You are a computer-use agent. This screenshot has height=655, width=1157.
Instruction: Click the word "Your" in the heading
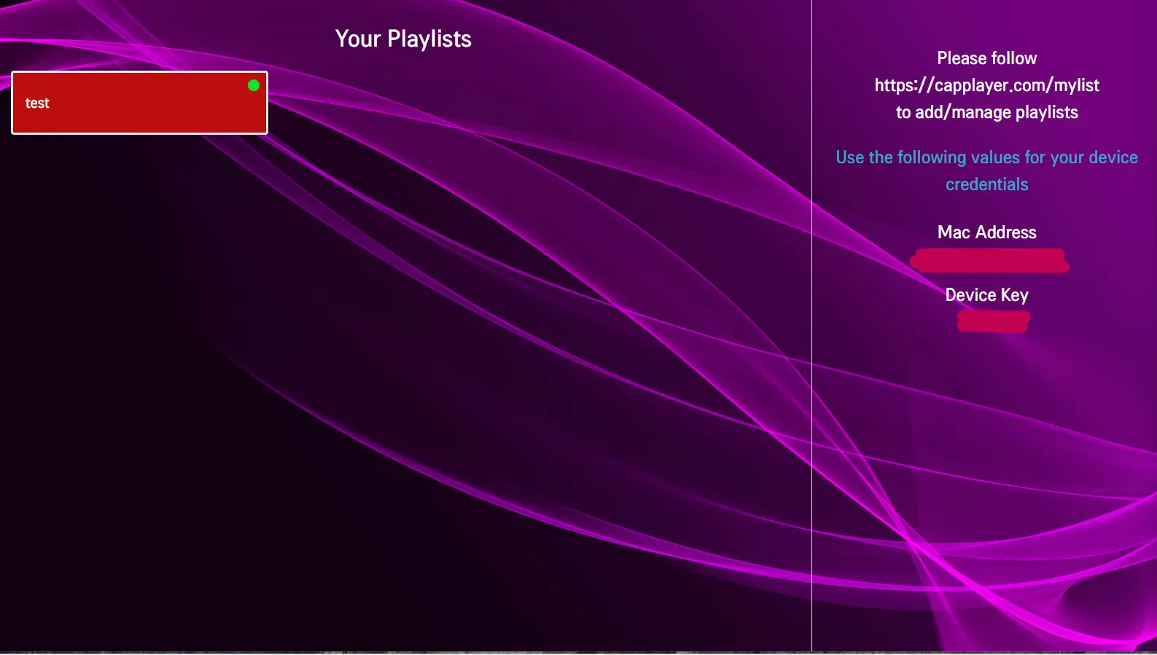[x=358, y=39]
